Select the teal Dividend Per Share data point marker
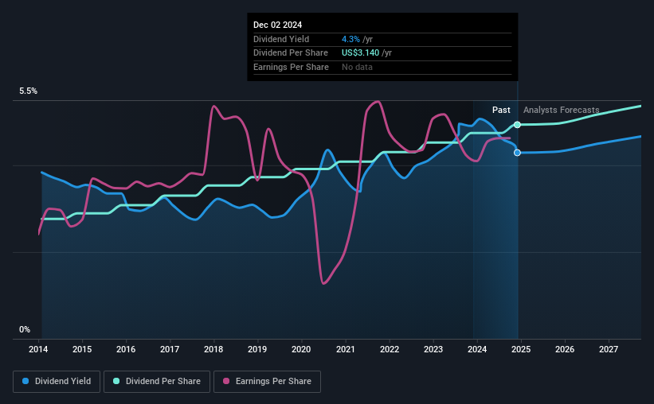Image resolution: width=654 pixels, height=404 pixels. [x=517, y=125]
